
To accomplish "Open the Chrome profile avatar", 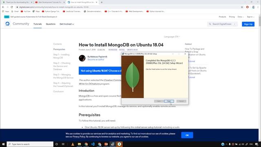I will click(x=253, y=7).
